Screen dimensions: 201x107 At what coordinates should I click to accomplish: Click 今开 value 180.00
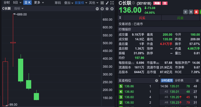coord(195,35)
